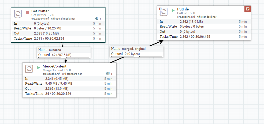264x124 pixels.
Task: Click the active threads icon on GetTwitter
Action: (96, 18)
